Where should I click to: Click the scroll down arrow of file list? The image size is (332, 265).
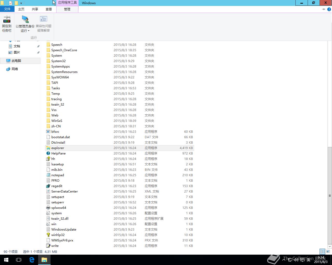click(330, 246)
